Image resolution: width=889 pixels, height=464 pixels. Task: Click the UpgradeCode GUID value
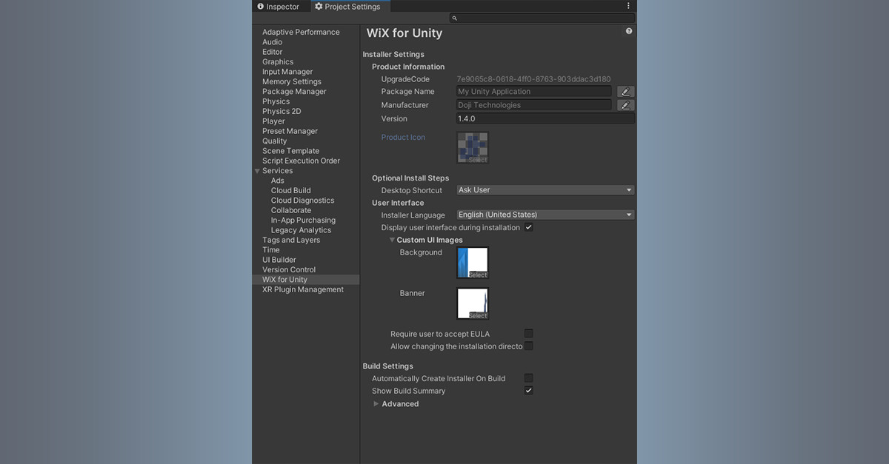coord(533,79)
